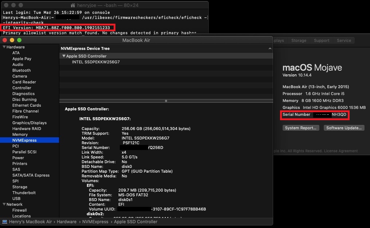370x228 pixels.
Task: Select Parallel SCSI entry
Action: point(24,152)
